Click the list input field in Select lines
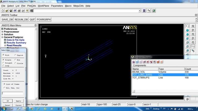Image resolution: width=198 pixels, height=111 pixels. coord(13,93)
